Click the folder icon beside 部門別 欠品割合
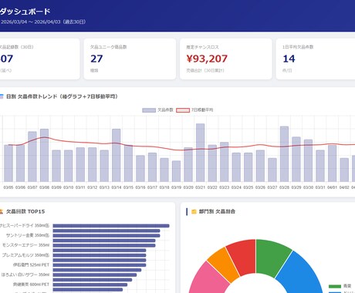Viewport: 355px width, 293px height. click(194, 211)
